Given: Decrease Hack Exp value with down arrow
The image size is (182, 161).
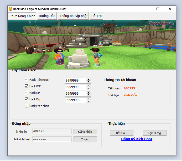Looking at the screenshot, I should click(89, 101).
